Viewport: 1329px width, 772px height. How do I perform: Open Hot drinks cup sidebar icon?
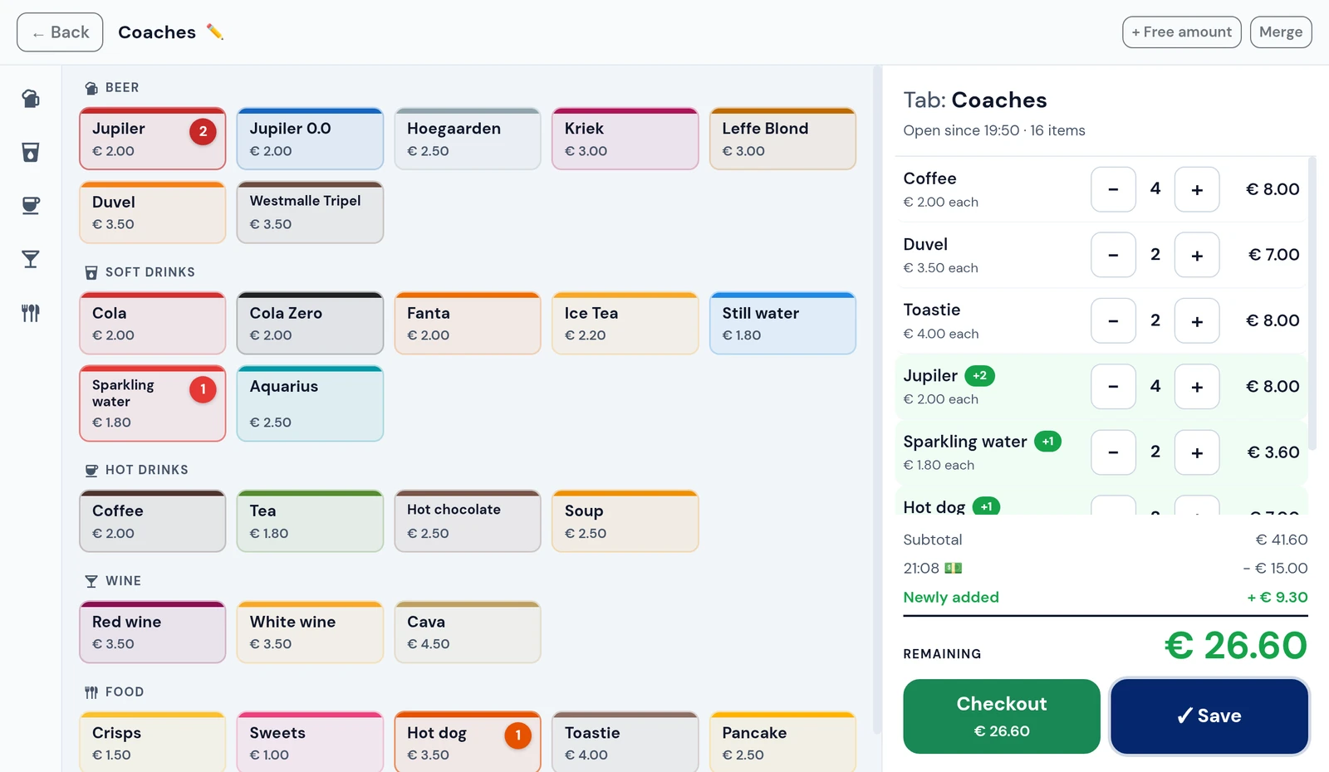coord(31,206)
